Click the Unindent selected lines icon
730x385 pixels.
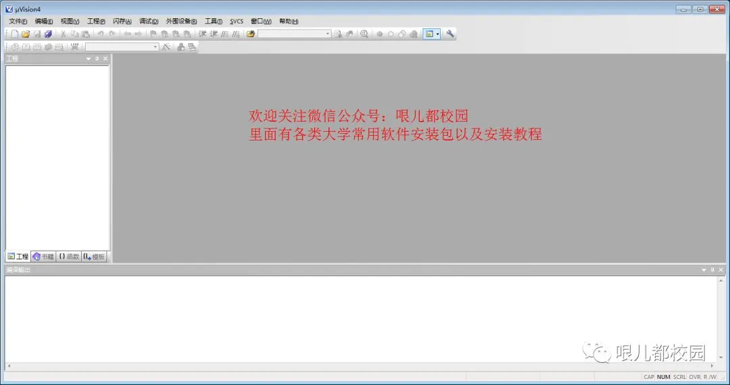214,34
